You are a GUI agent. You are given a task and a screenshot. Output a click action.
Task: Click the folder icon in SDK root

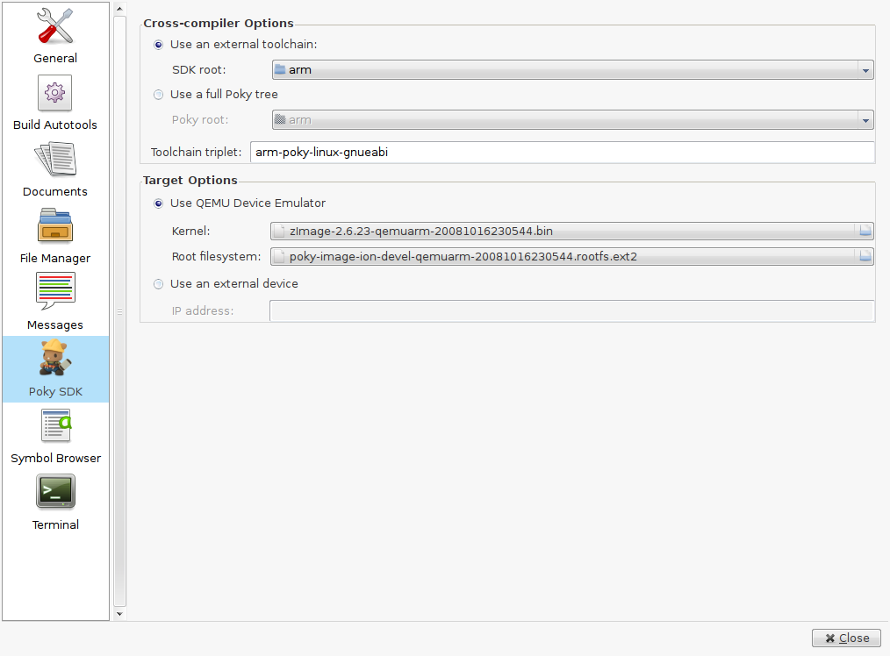pyautogui.click(x=280, y=70)
